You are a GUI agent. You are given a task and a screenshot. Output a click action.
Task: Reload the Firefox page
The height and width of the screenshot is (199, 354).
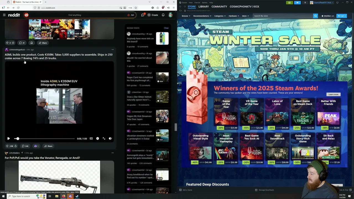click(x=18, y=8)
